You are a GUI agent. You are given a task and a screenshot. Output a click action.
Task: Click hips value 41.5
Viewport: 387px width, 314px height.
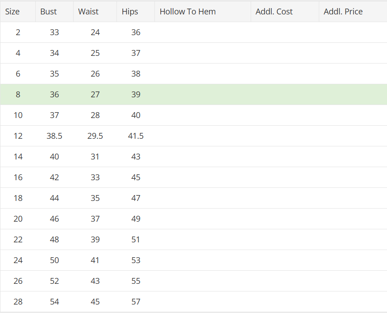pyautogui.click(x=136, y=136)
